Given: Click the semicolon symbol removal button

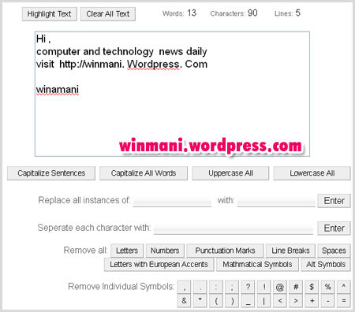Looking at the screenshot, I should [232, 287].
